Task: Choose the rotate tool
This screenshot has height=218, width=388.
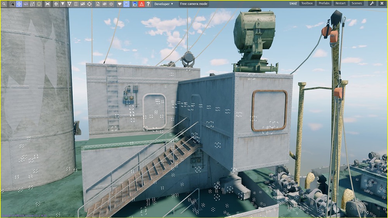Action: pos(26,4)
